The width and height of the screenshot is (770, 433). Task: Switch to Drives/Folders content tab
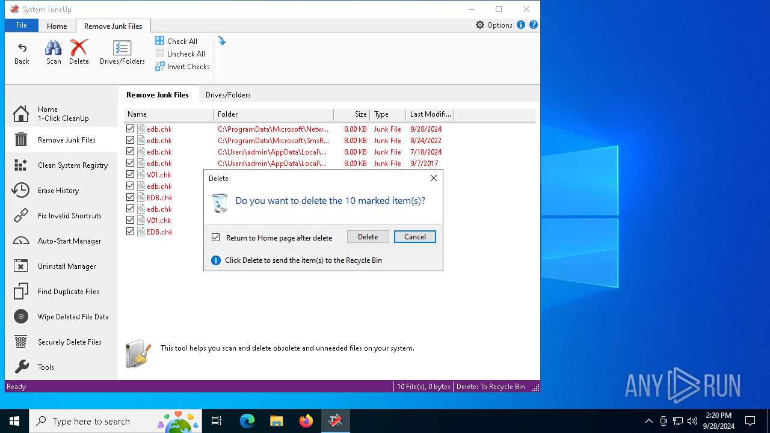(228, 94)
